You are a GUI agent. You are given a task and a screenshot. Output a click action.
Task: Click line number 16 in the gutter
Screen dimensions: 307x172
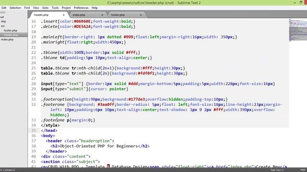point(34,21)
